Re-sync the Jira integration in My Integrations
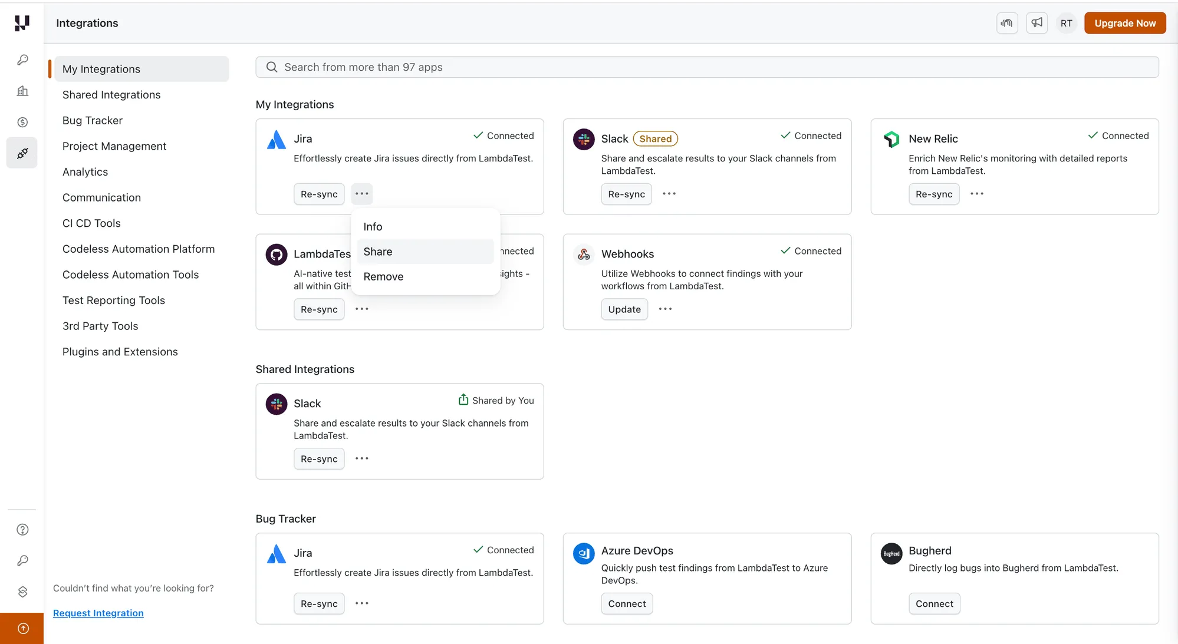The image size is (1178, 644). point(319,194)
